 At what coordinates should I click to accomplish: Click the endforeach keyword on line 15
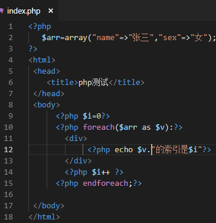105,183
